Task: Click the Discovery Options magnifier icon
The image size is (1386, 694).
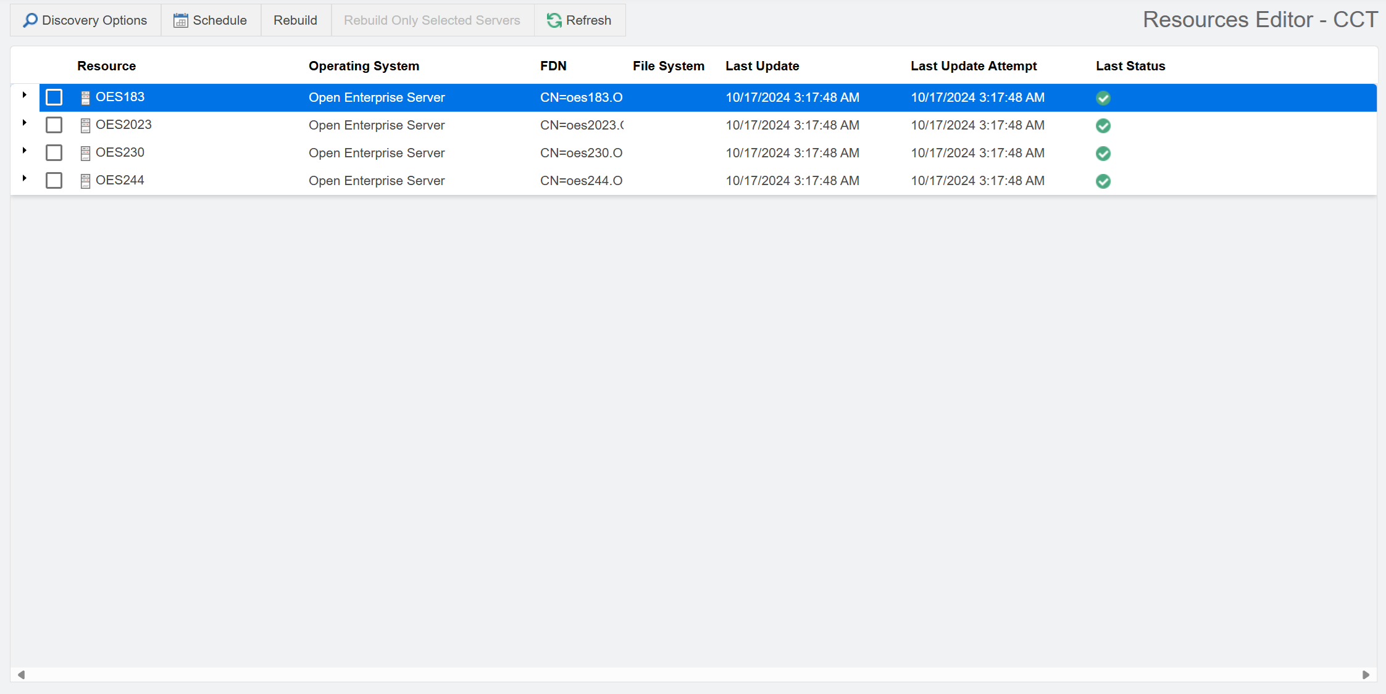Action: [30, 20]
